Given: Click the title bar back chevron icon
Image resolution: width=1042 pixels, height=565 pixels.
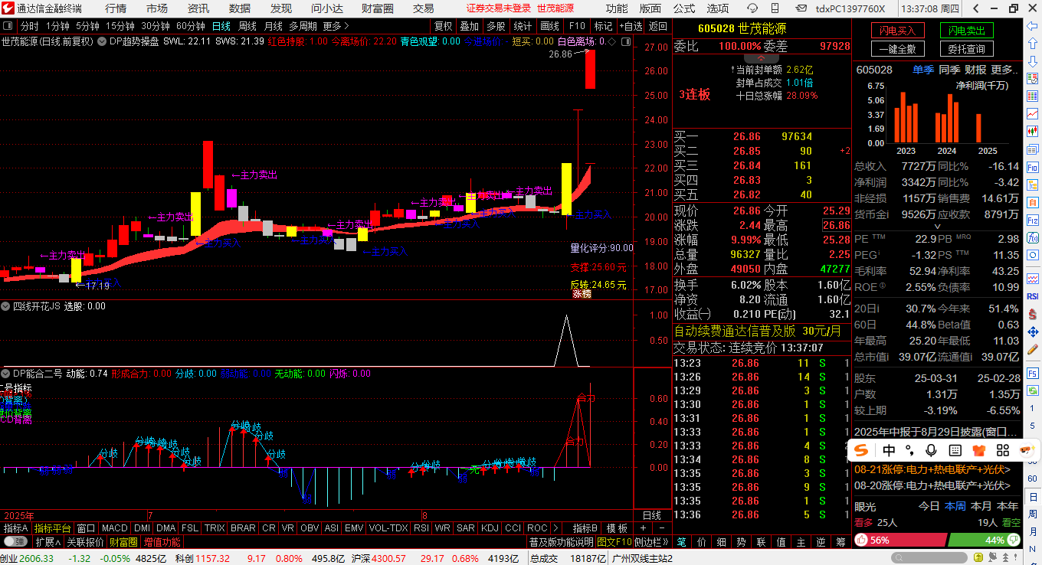Looking at the screenshot, I should 976,8.
